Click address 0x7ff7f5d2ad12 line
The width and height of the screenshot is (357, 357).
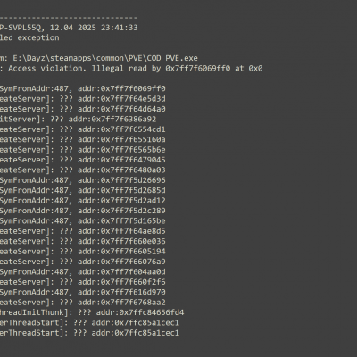pyautogui.click(x=83, y=201)
